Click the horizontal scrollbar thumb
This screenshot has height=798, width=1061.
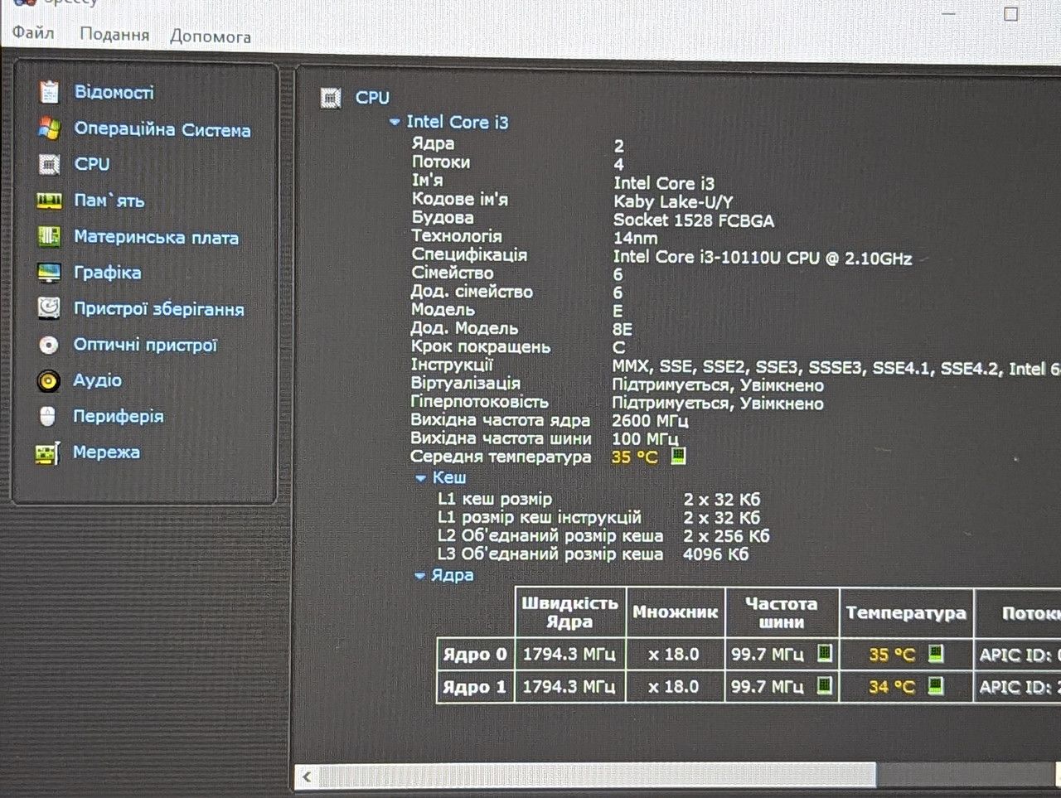[597, 776]
